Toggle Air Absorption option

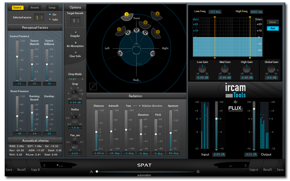75,43
